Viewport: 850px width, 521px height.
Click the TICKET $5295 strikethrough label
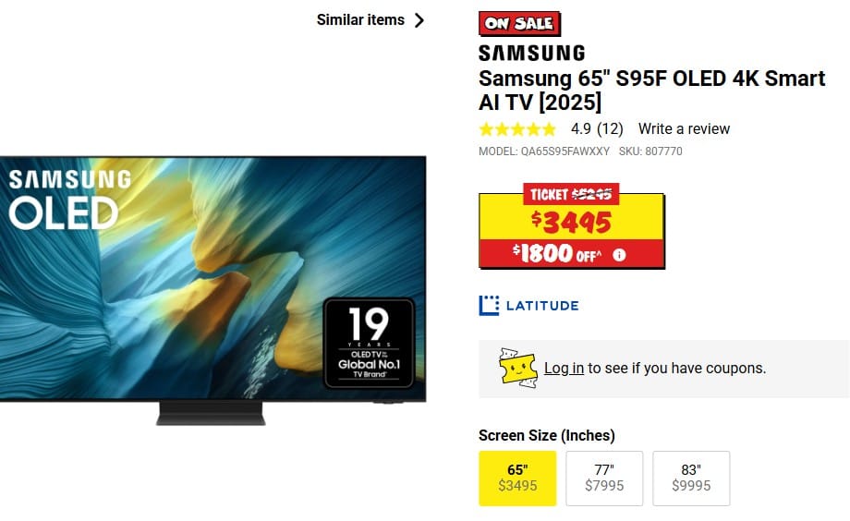point(571,194)
